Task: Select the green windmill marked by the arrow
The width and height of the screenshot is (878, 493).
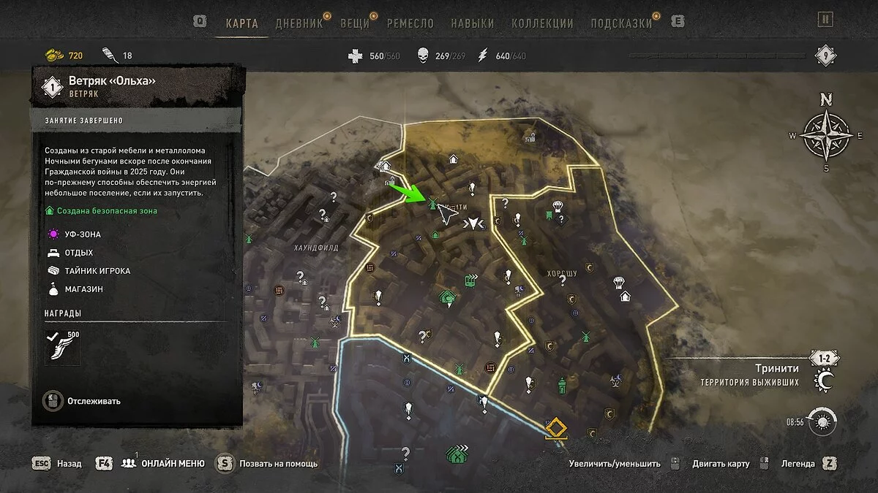Action: (432, 202)
